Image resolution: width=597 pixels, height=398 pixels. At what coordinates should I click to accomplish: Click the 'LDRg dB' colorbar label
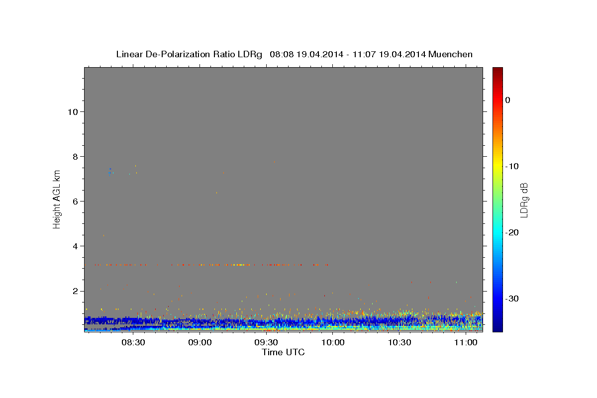point(523,200)
